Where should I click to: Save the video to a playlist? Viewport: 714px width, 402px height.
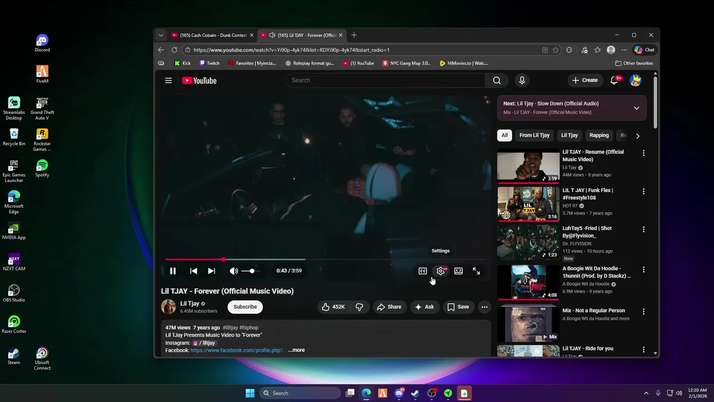[x=457, y=307]
